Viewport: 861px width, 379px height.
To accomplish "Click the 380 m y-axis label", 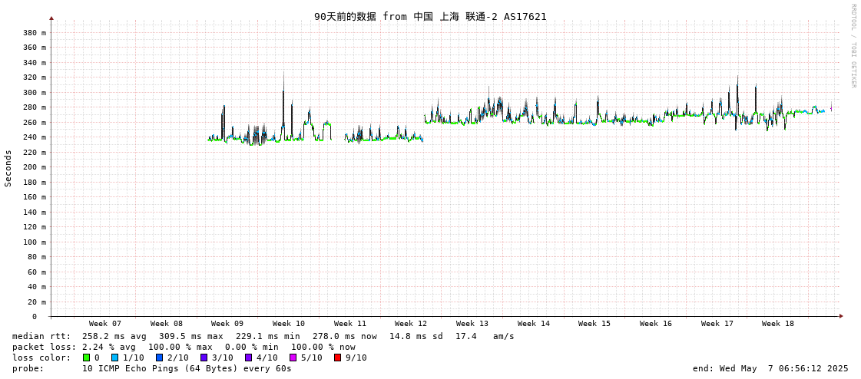I will [35, 32].
